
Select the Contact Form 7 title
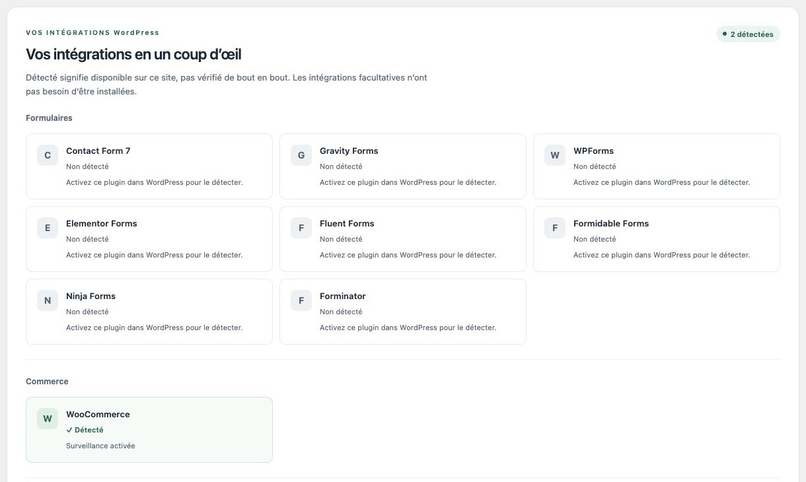(x=98, y=151)
